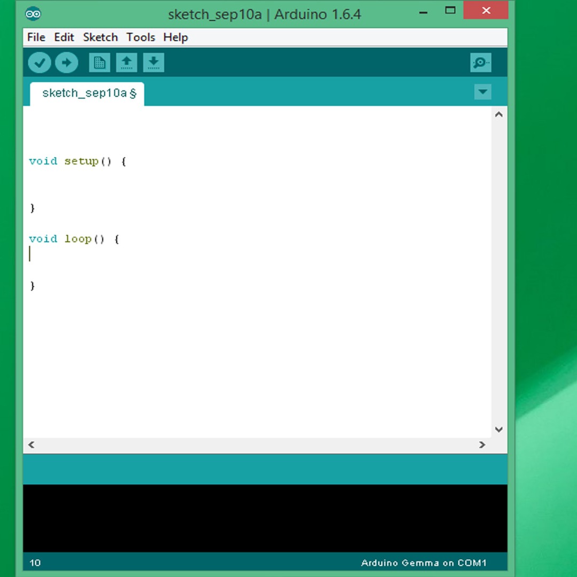Click the 'void setup() {' line
Image resolution: width=577 pixels, height=577 pixels.
(x=77, y=161)
